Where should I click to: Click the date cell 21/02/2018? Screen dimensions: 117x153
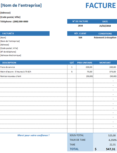105,26
